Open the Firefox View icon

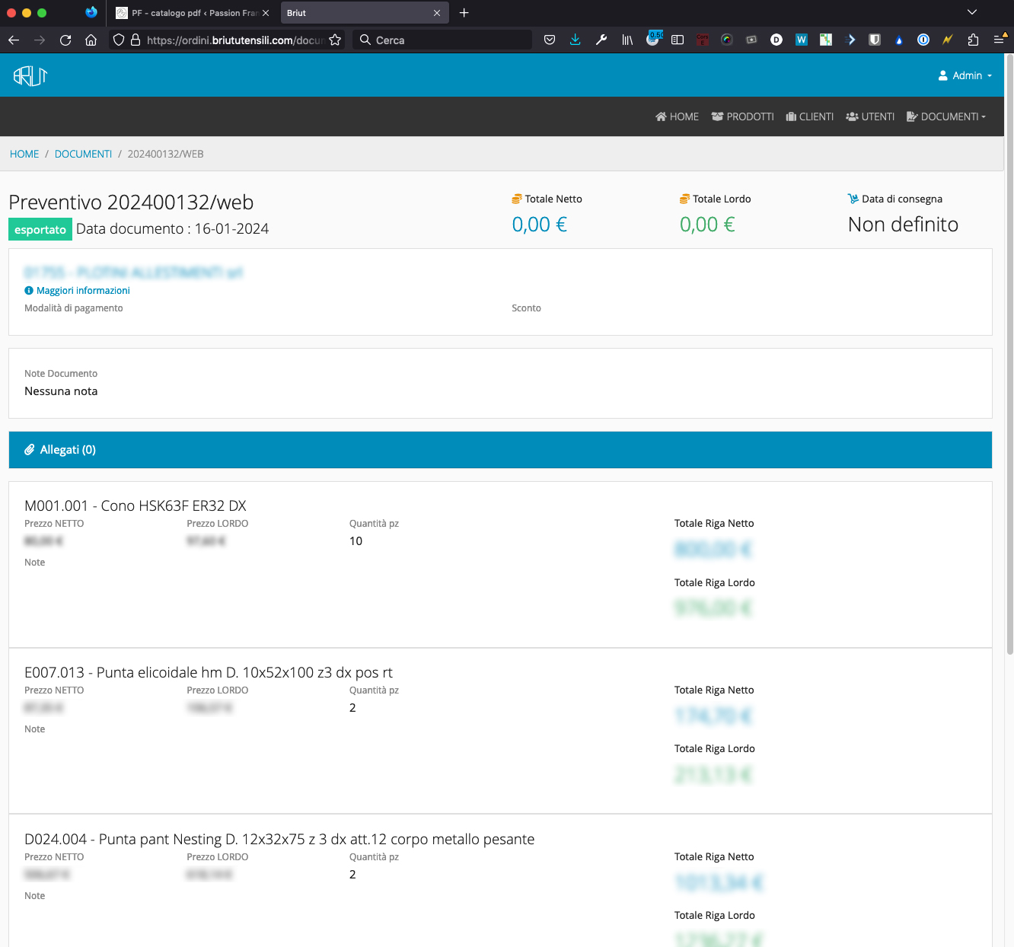tap(91, 12)
